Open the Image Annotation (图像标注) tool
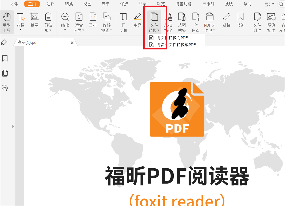This screenshot has width=285, height=206. [271, 22]
